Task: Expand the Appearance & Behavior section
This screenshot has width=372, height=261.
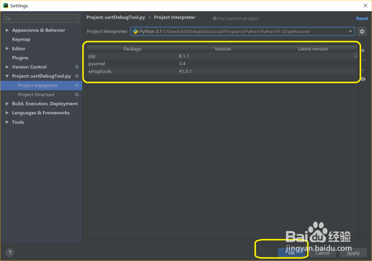Action: point(7,30)
